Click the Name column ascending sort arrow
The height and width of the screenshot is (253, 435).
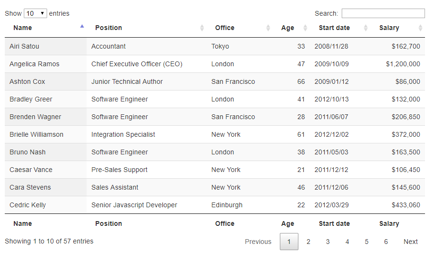click(82, 27)
